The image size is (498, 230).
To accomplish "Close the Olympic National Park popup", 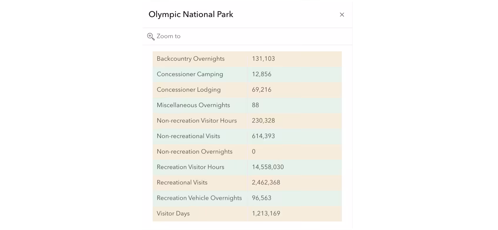I will coord(342,15).
